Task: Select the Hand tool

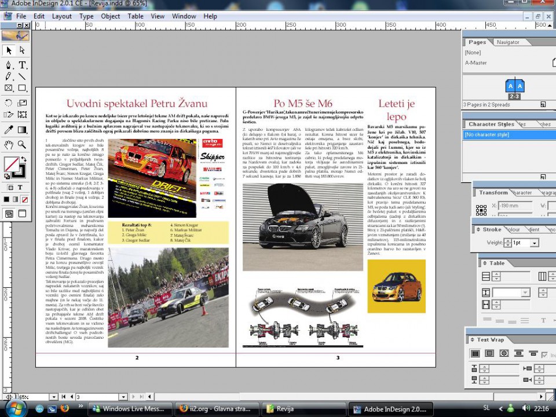Action: [x=9, y=144]
